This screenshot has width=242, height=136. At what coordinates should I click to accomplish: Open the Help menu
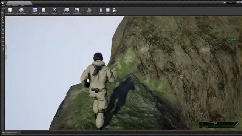tap(22, 6)
